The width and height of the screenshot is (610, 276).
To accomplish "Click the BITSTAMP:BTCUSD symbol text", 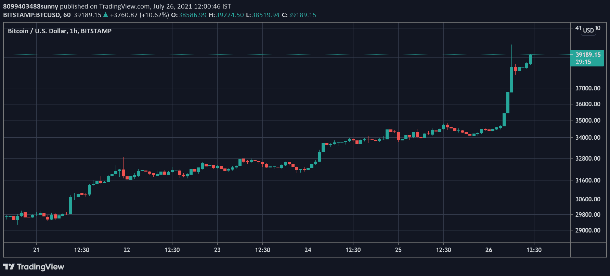I will click(x=32, y=15).
